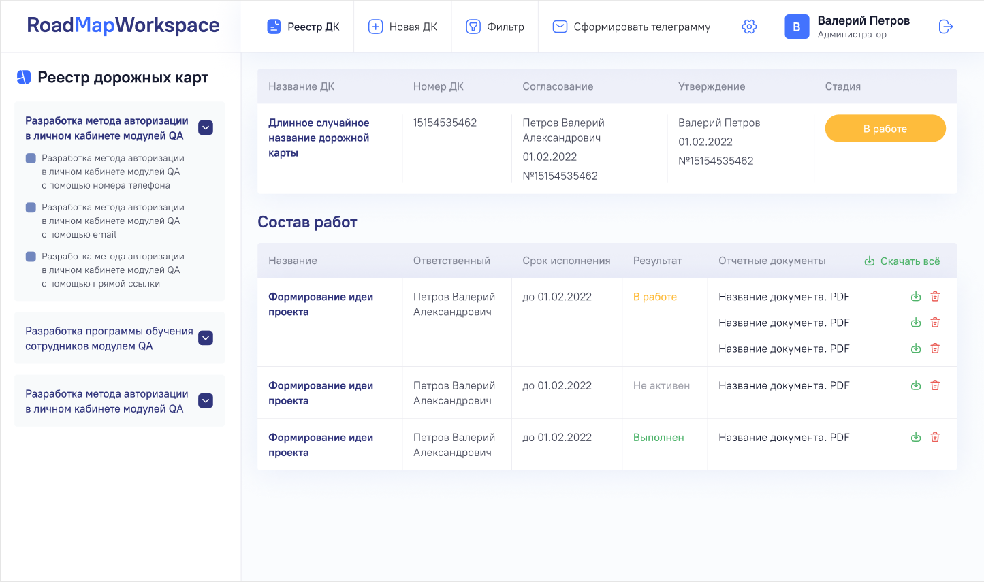Image resolution: width=984 pixels, height=582 pixels.
Task: Delete the third document in the "В работе" task
Action: (935, 349)
